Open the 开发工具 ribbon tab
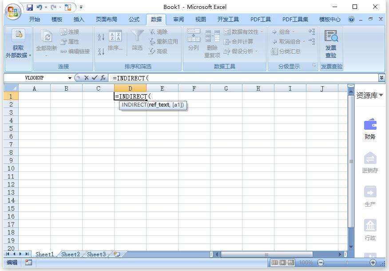389x271 pixels. [228, 20]
